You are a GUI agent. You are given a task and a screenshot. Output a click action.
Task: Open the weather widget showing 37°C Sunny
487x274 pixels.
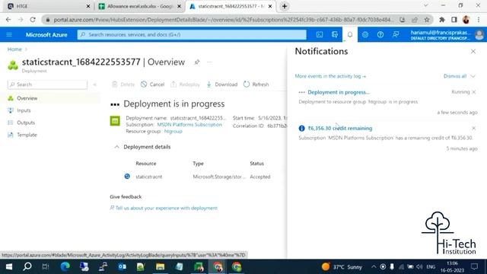click(x=342, y=267)
